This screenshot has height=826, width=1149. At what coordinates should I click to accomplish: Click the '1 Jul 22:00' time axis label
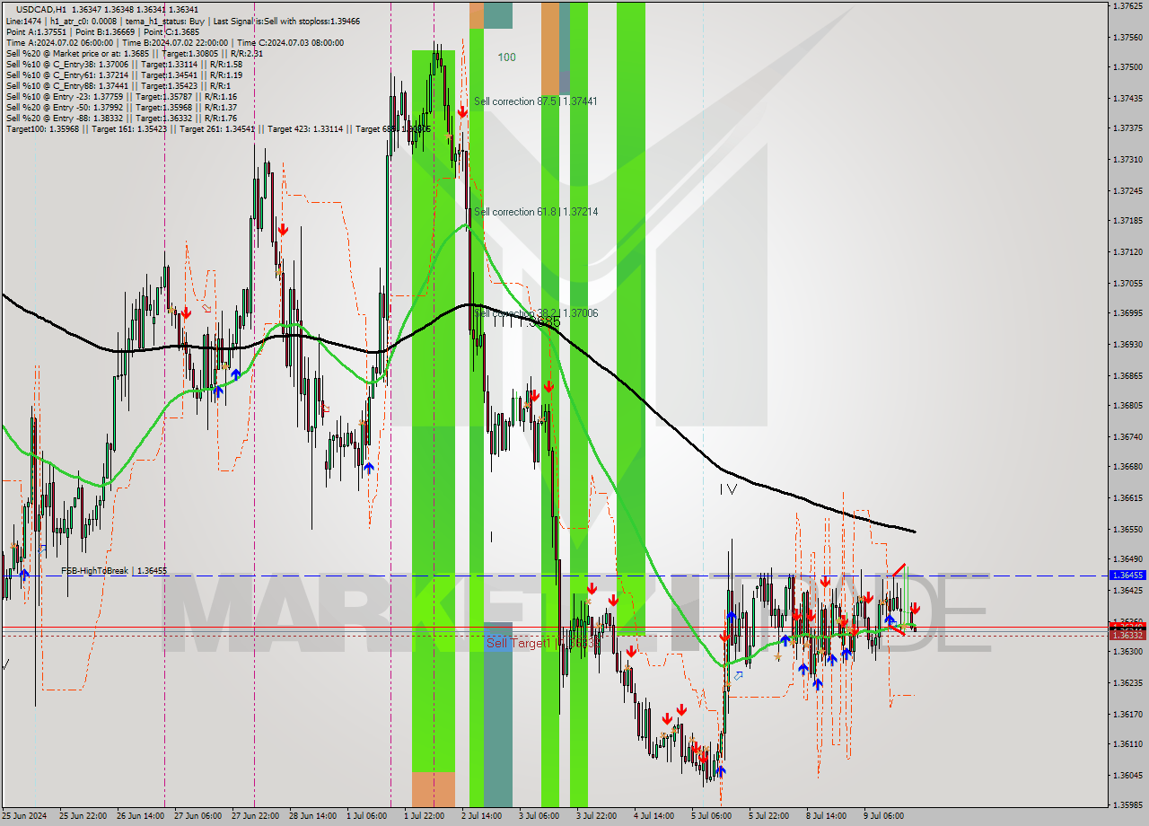426,816
